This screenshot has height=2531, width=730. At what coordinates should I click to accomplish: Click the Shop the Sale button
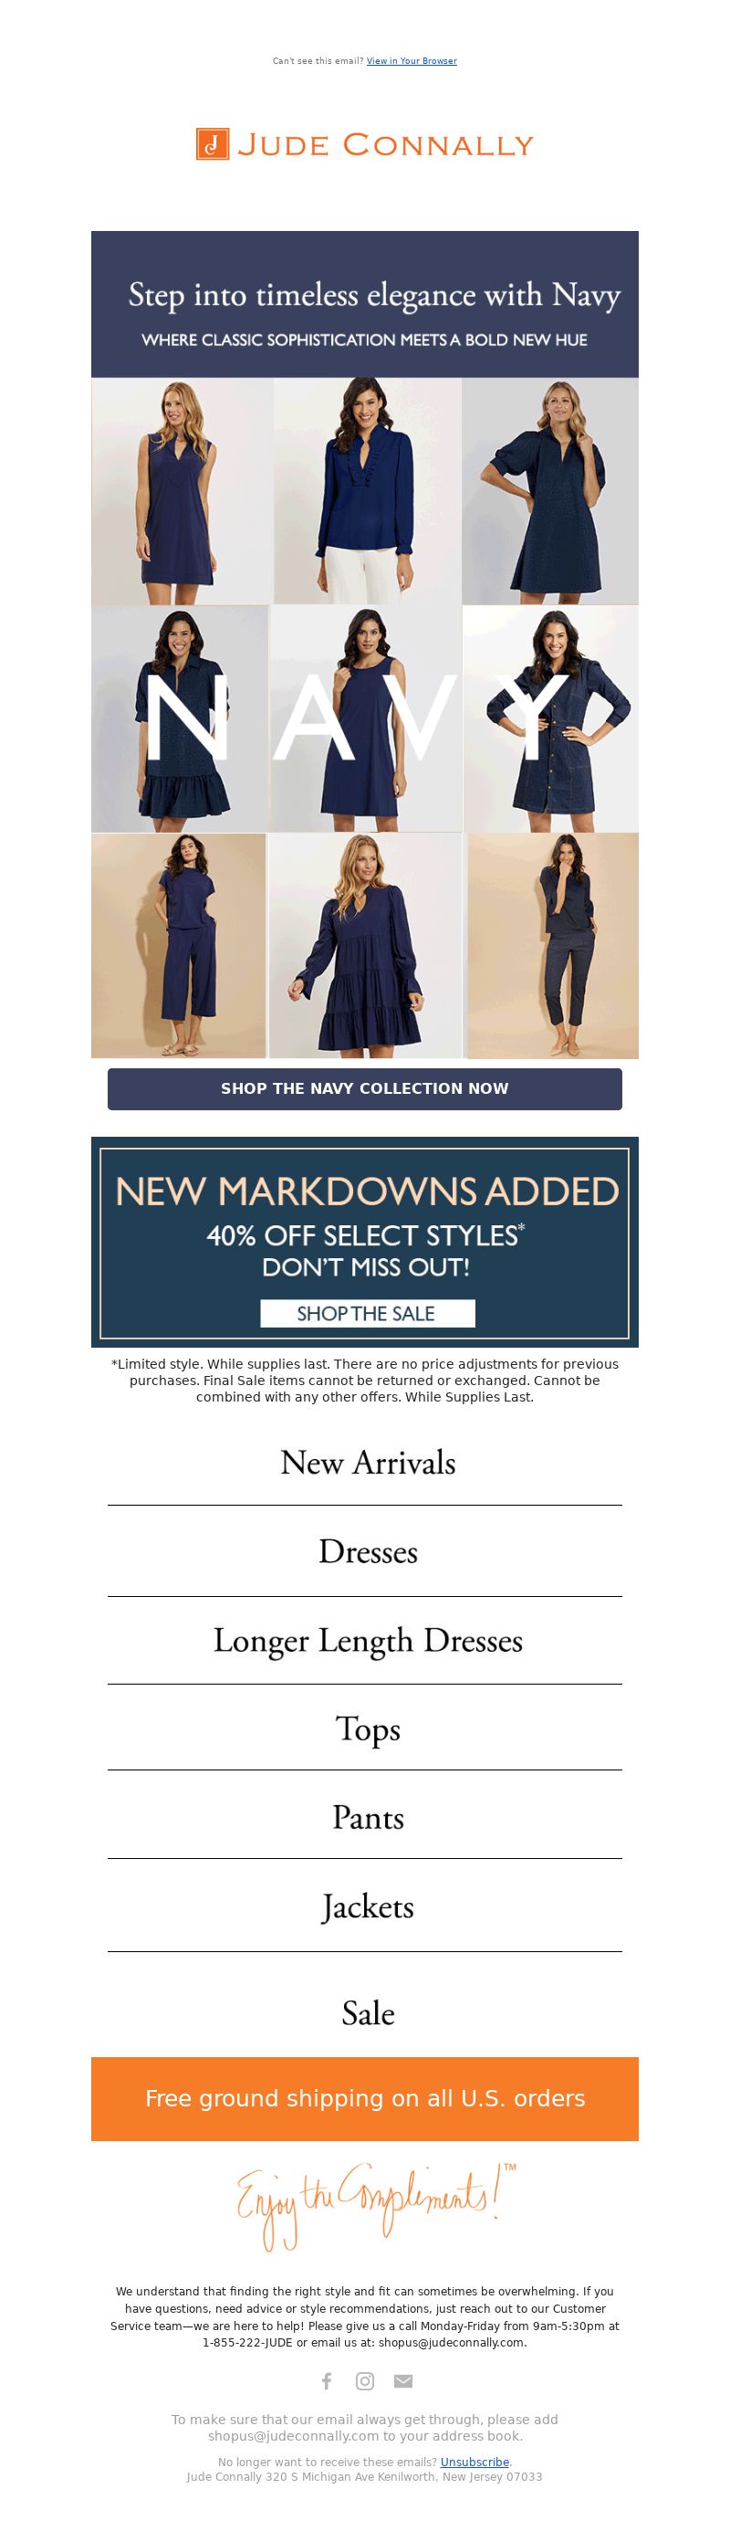368,1313
